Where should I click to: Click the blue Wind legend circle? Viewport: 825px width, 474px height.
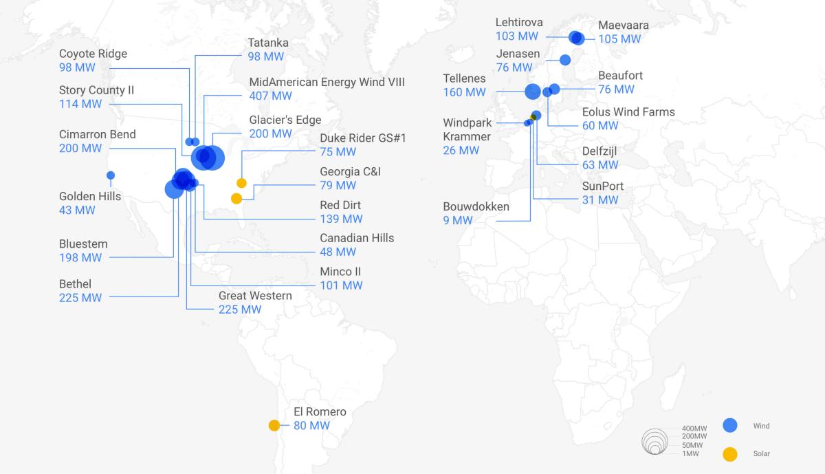[729, 426]
